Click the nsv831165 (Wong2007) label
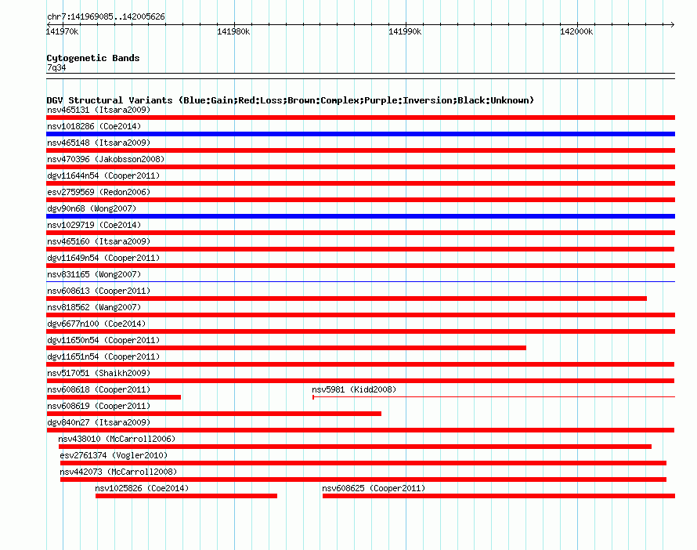 (94, 274)
